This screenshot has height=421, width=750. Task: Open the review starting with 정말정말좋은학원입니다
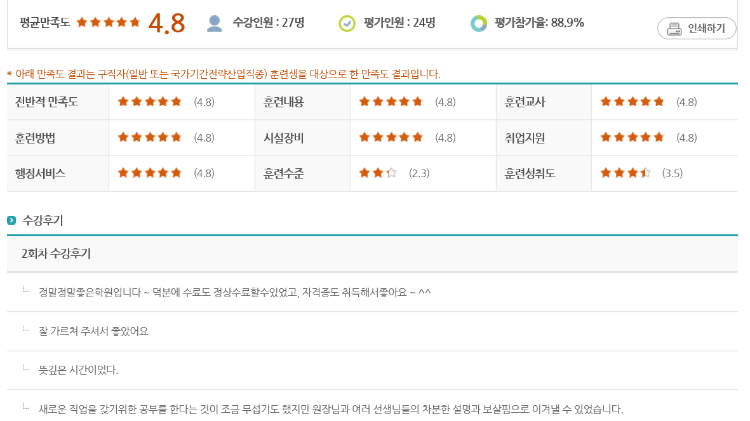click(x=234, y=292)
